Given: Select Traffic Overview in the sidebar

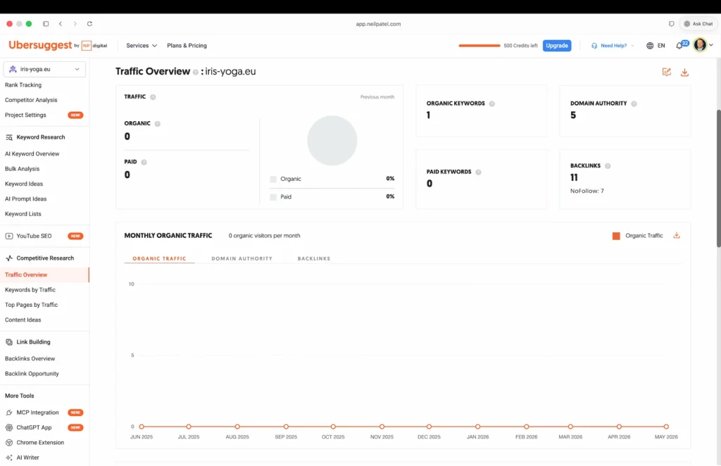Looking at the screenshot, I should 44,275.
